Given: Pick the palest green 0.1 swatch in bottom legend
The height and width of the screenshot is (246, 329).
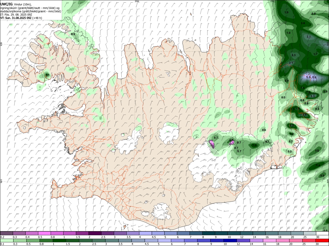Looking at the screenshot, I should coord(7,241).
